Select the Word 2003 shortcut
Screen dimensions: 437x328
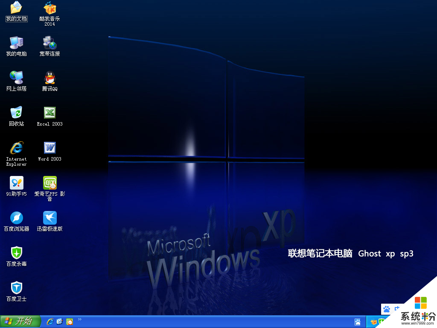50,148
